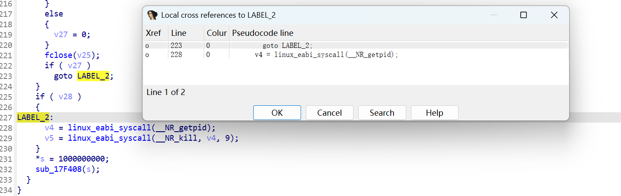Click the fclose call in the code
This screenshot has height=196, width=621.
click(x=57, y=55)
